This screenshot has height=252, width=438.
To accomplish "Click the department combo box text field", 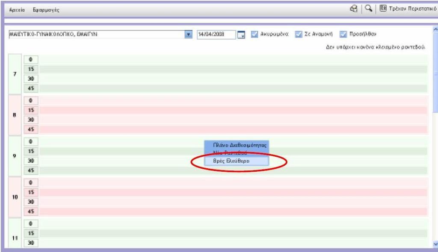I will [97, 34].
